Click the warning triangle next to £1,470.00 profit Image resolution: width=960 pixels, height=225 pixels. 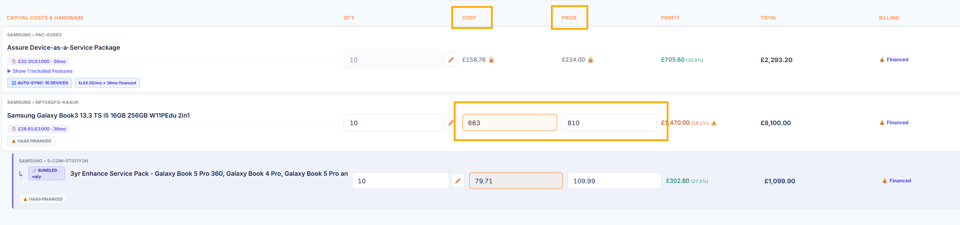pyautogui.click(x=714, y=123)
